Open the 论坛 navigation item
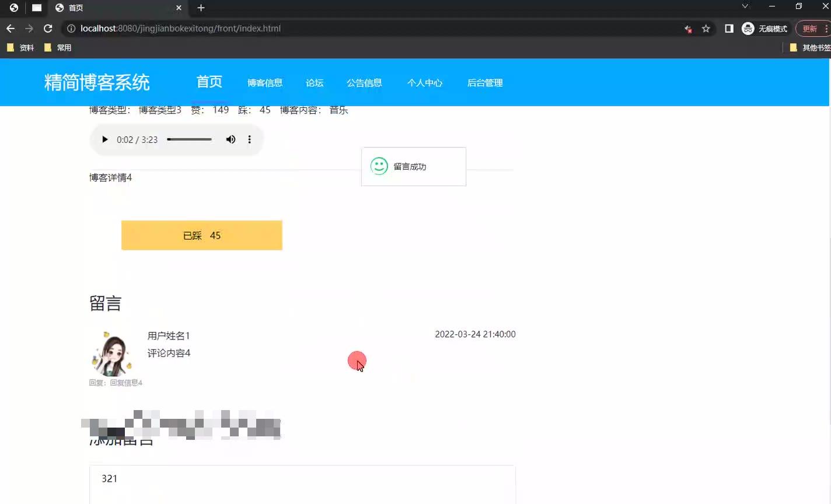831x504 pixels. point(315,83)
